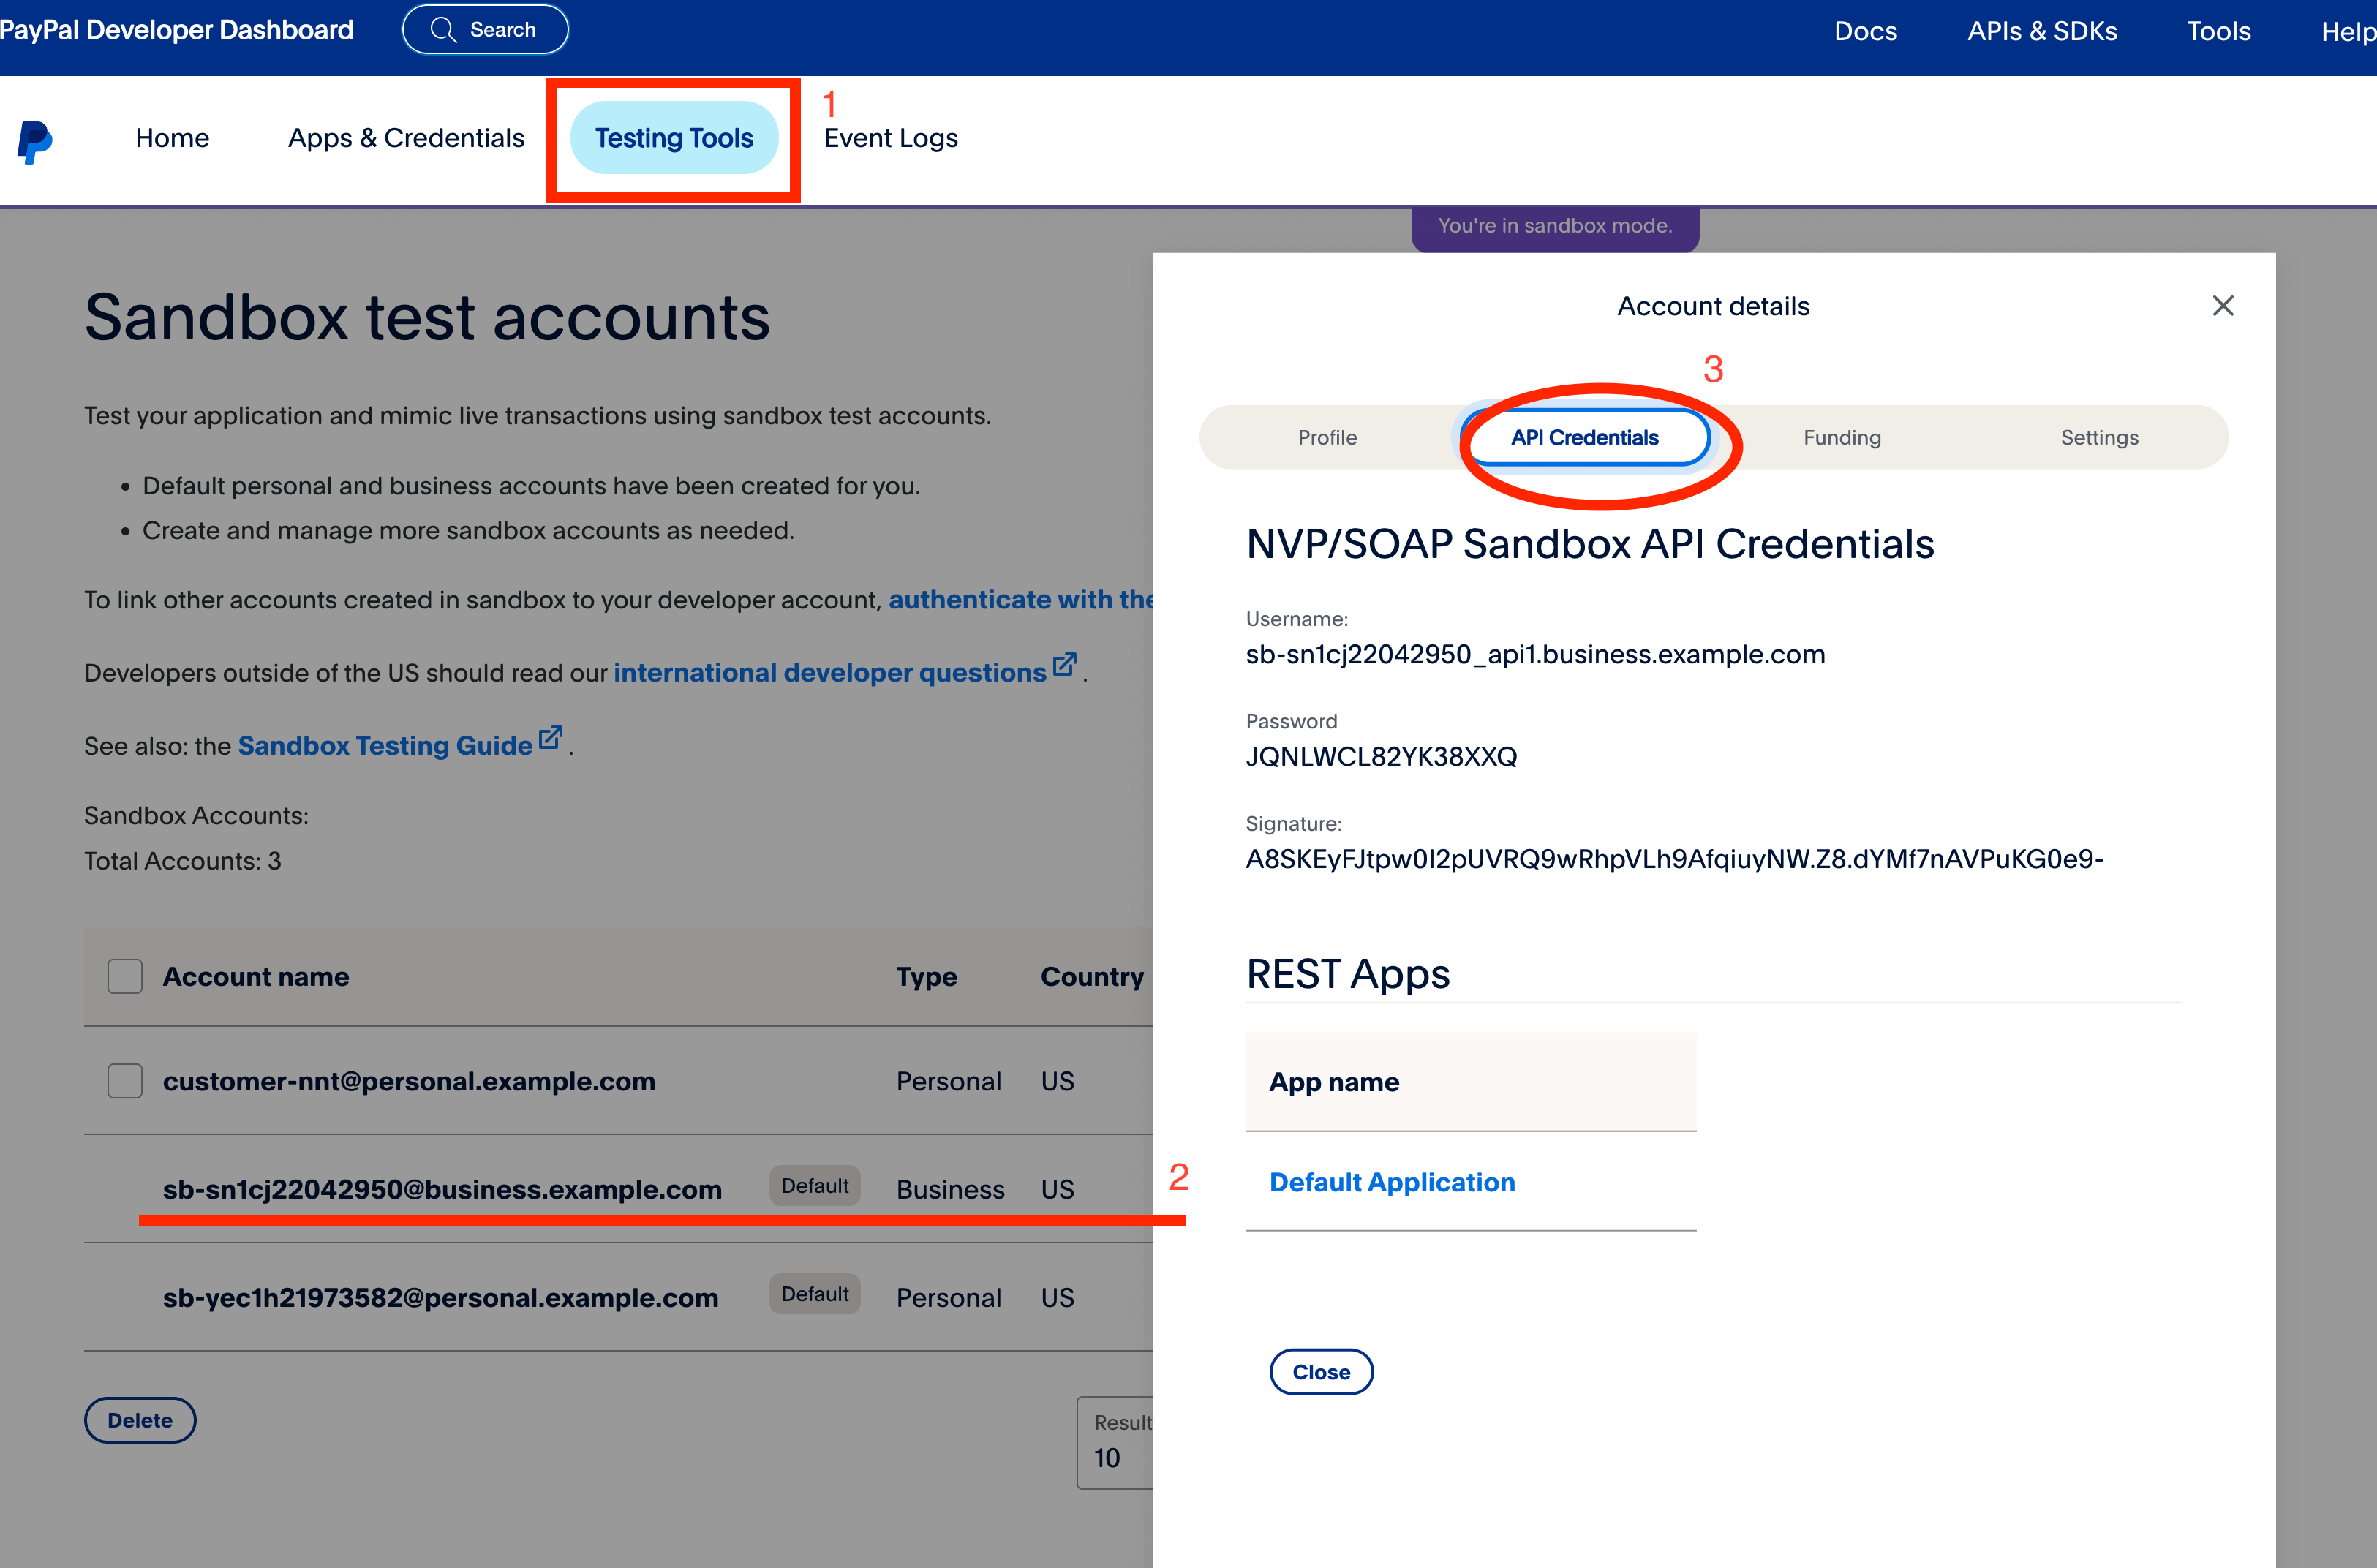Open APIs & SDKs in top bar

[2042, 31]
